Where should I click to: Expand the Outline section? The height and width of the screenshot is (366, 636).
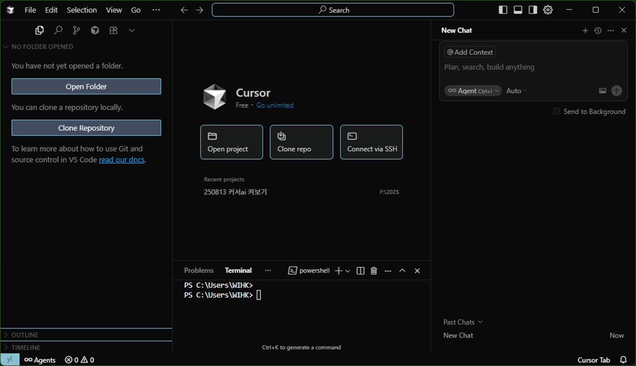click(86, 335)
